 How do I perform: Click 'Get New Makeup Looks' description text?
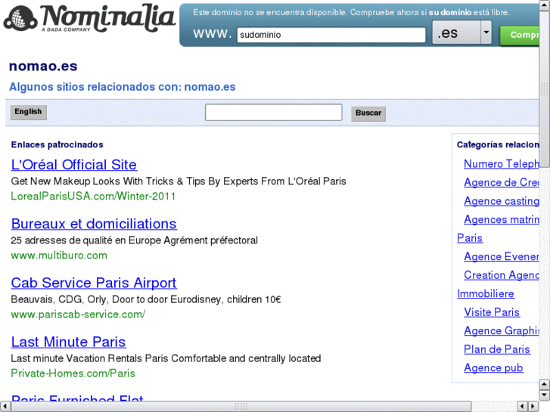click(x=179, y=181)
